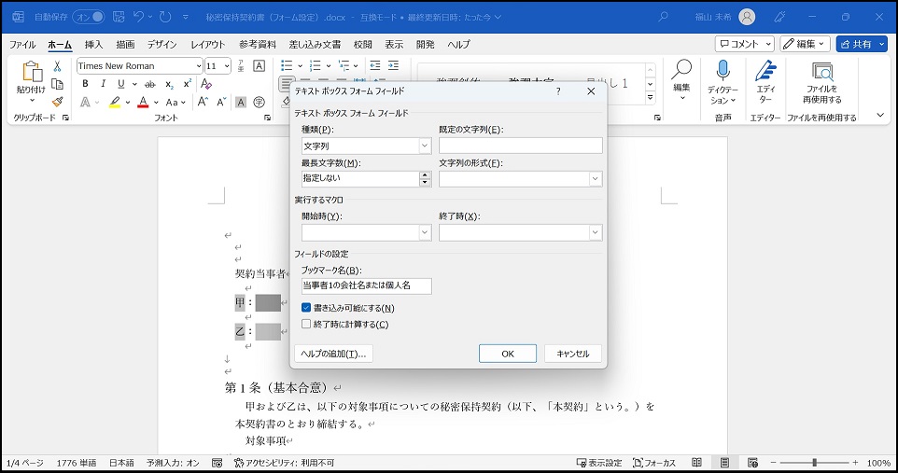Viewport: 898px width, 473px height.
Task: Toggle italic formatting
Action: pos(103,84)
